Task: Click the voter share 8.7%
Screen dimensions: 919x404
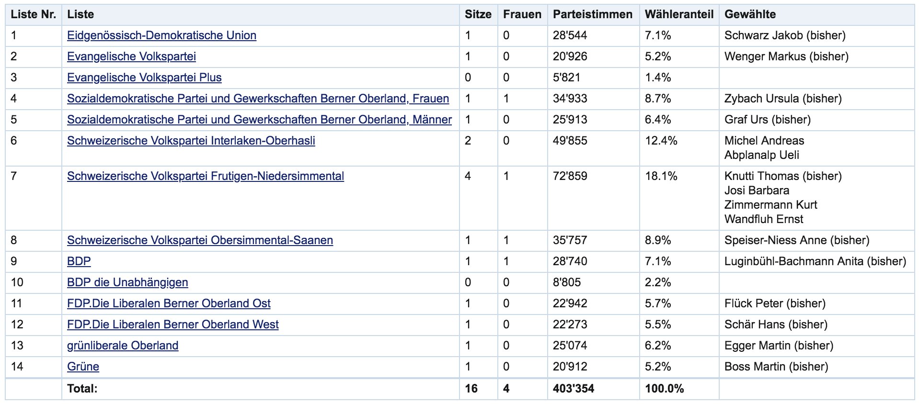Action: point(658,99)
